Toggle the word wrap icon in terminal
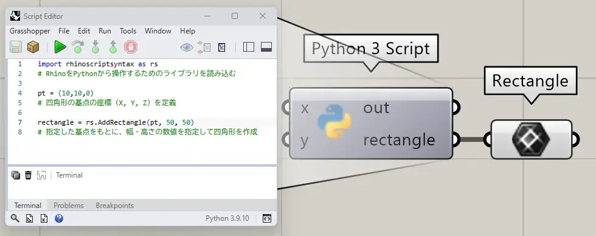The height and width of the screenshot is (236, 596). pos(41,175)
